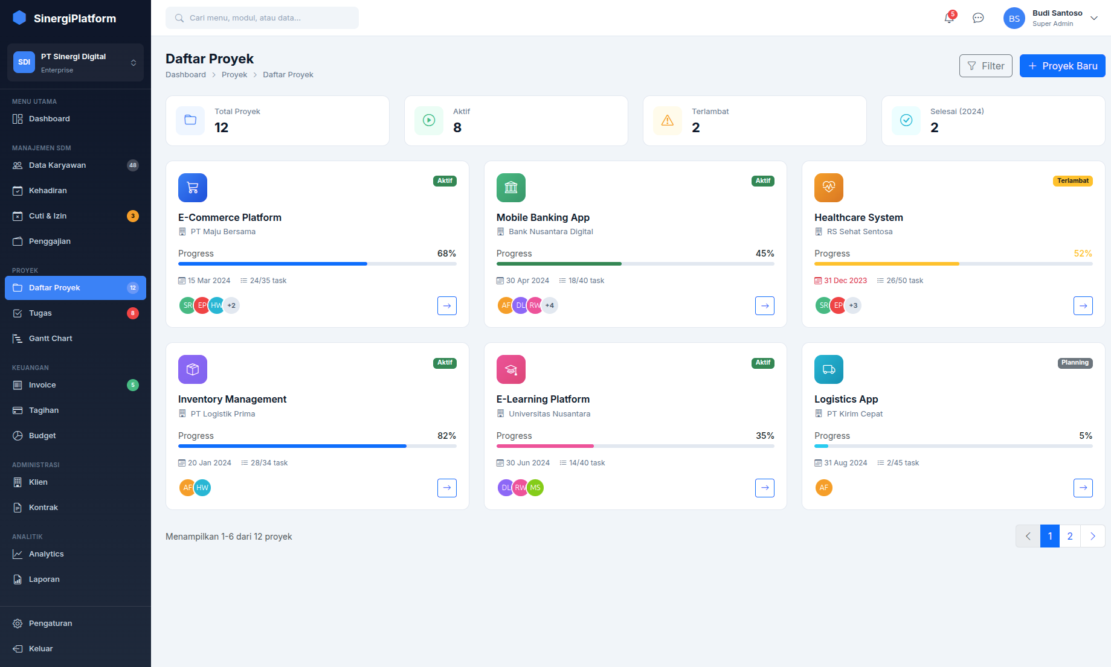Screen dimensions: 1111x667
Task: Click the Dashboard breadcrumb link
Action: (x=185, y=75)
